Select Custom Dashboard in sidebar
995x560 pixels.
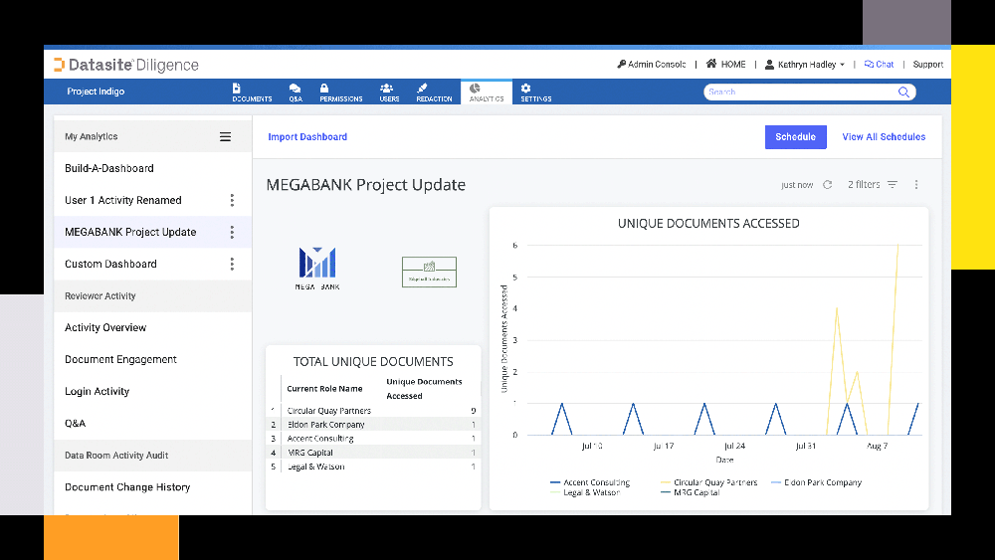coord(110,264)
